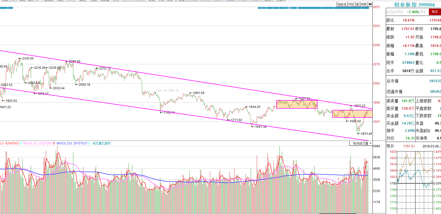The width and height of the screenshot is (441, 214).
Task: Click the intraday mini chart thumbnail
Action: [x=415, y=182]
